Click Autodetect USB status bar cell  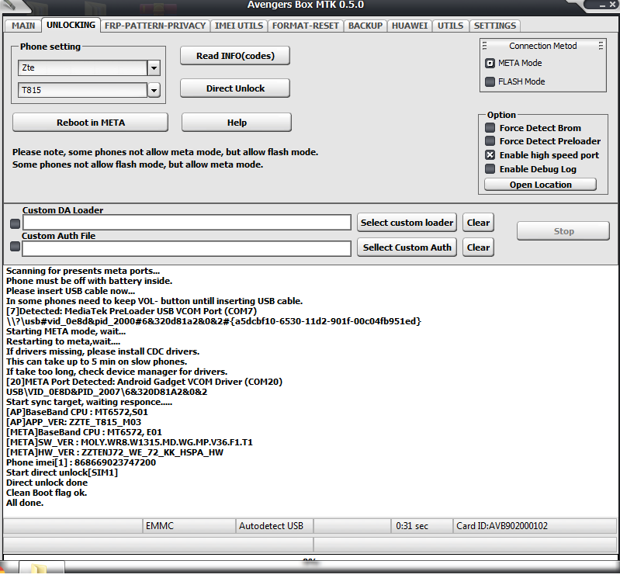point(275,526)
